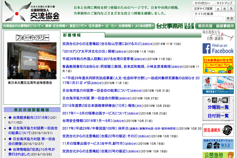Open 台湾経済動向(2016年) in Tokyo news

pos(31,117)
